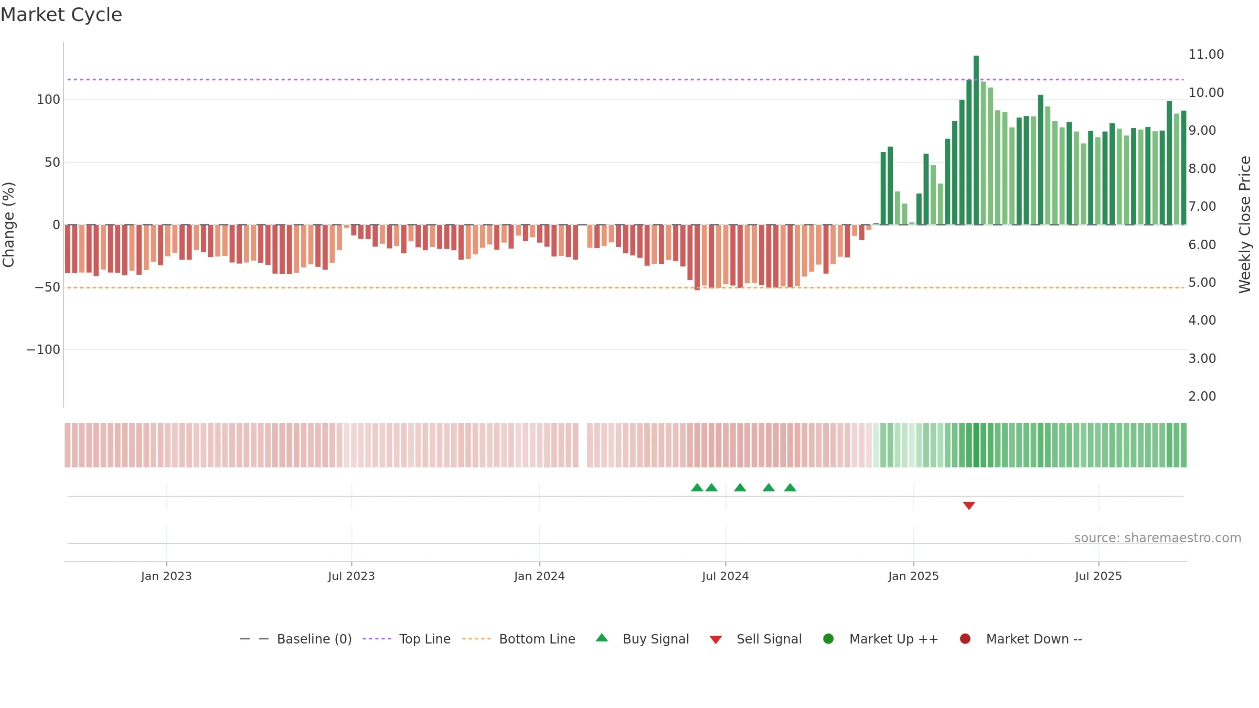Click the −50 tick on the left axis

(x=47, y=287)
